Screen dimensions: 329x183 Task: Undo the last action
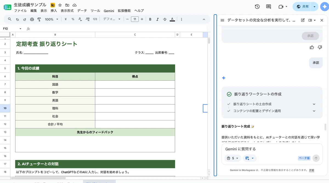tap(17, 19)
